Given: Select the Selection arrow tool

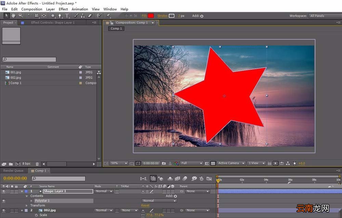Looking at the screenshot, I should (6, 15).
